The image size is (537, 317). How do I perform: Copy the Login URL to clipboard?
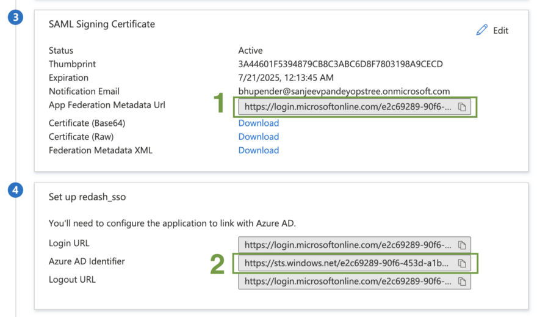(x=463, y=244)
